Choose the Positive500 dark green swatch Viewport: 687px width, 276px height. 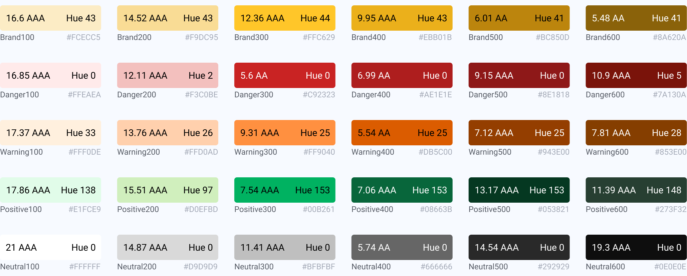(x=519, y=190)
